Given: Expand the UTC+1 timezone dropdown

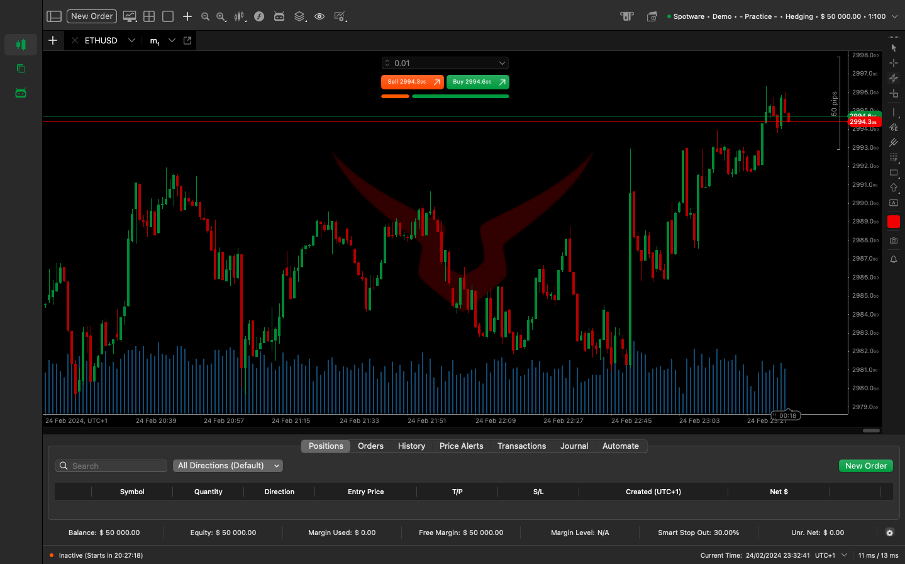Looking at the screenshot, I should [844, 555].
